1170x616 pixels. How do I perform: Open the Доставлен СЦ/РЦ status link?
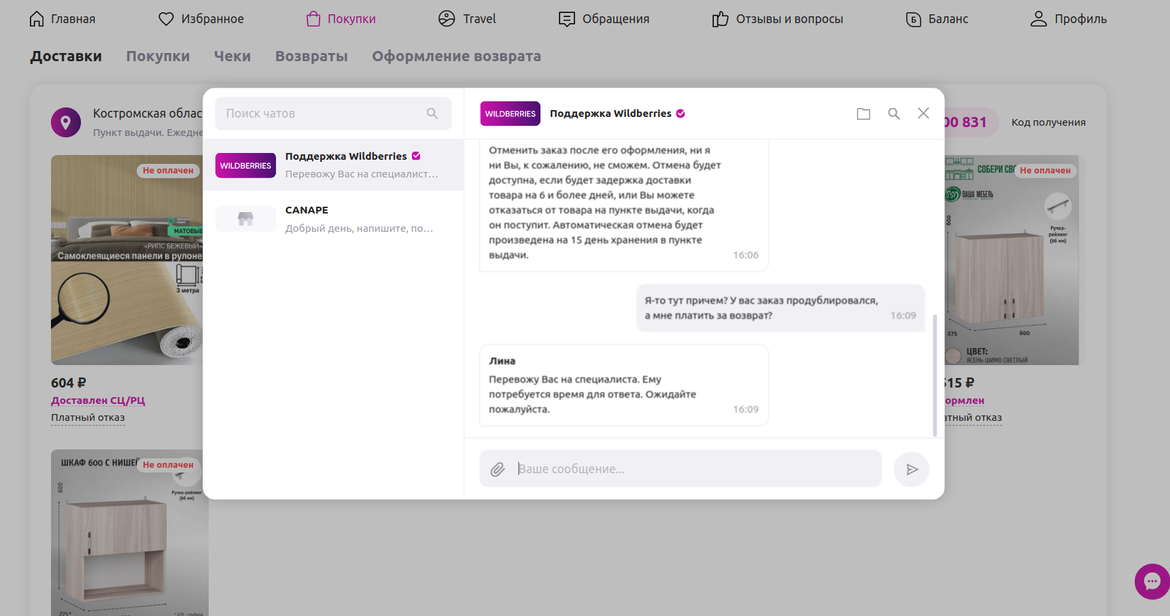(x=98, y=400)
